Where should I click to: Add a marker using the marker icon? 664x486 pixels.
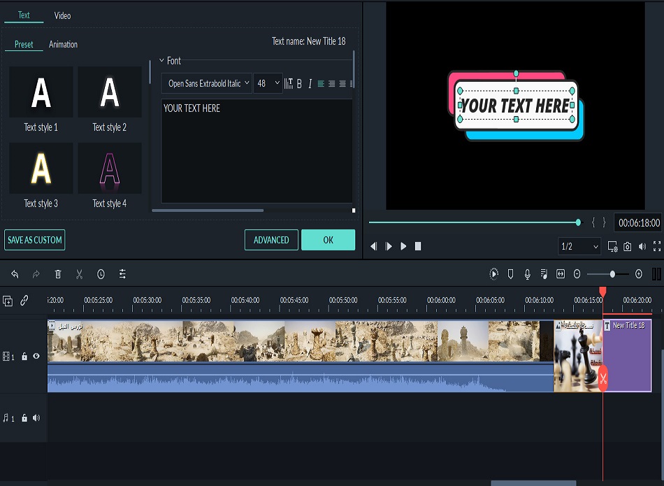510,274
